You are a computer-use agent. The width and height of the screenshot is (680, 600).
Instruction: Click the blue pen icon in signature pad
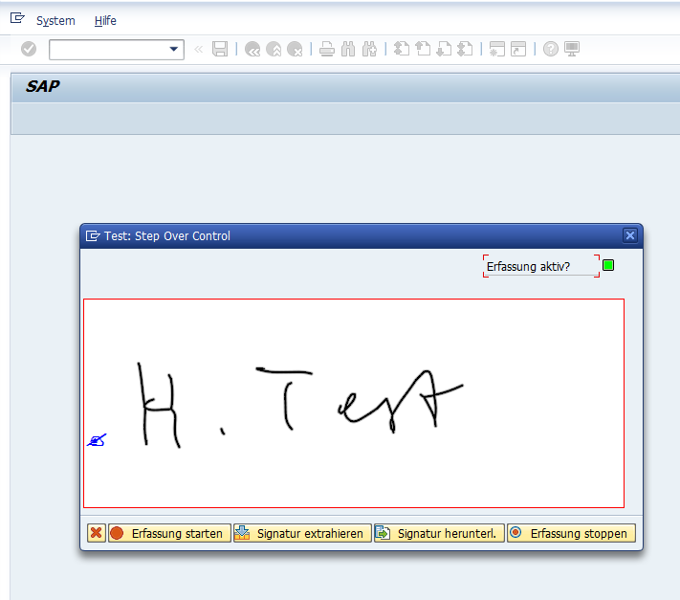click(98, 440)
